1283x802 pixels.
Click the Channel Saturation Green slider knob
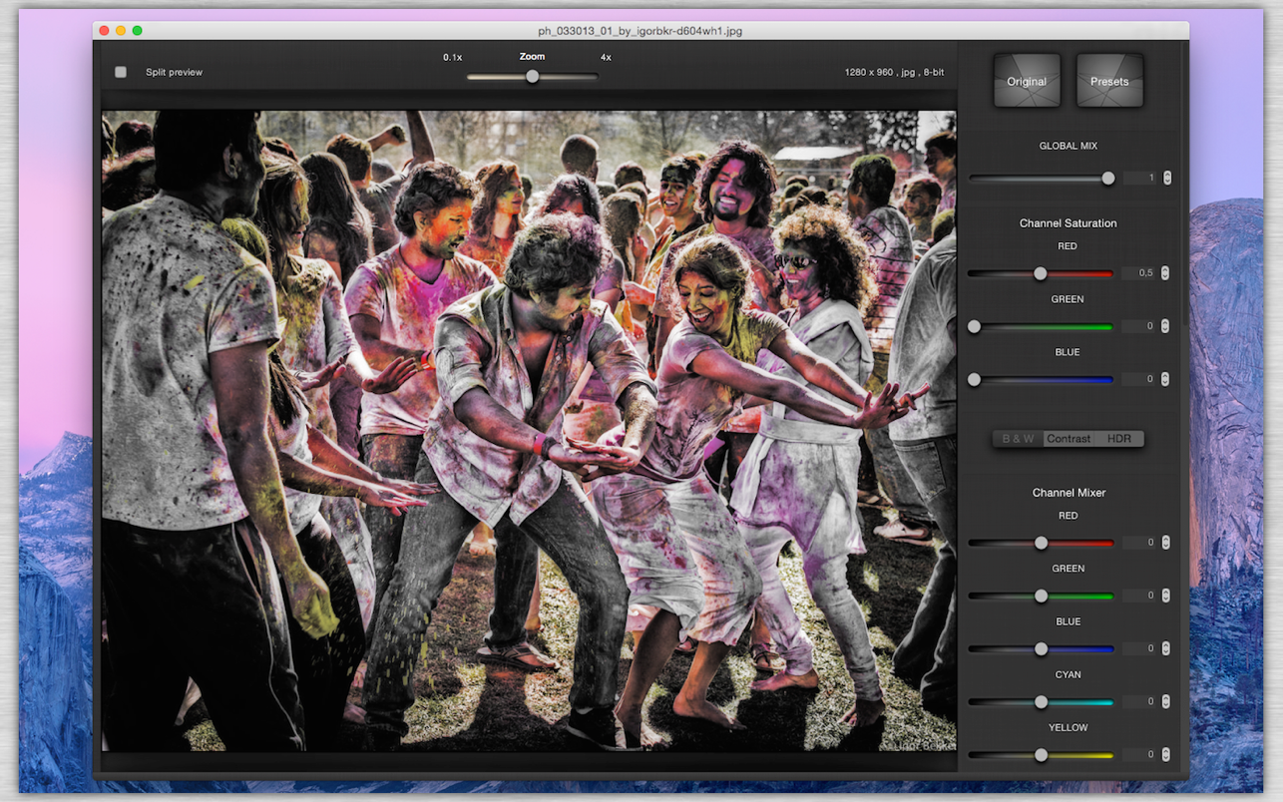(x=975, y=326)
